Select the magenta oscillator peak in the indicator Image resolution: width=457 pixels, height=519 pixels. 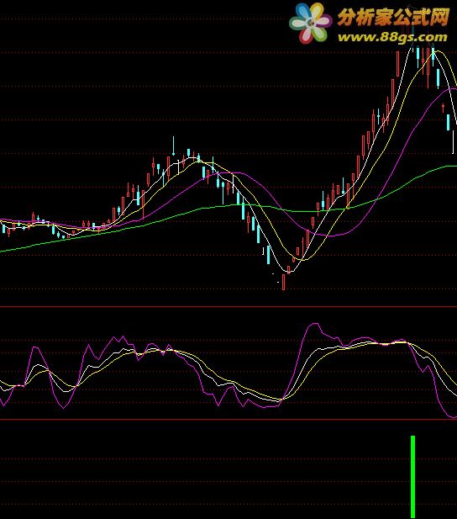point(313,324)
